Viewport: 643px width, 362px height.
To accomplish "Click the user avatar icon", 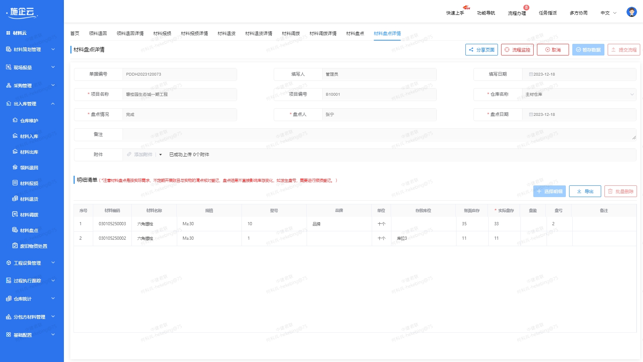I will tap(631, 12).
